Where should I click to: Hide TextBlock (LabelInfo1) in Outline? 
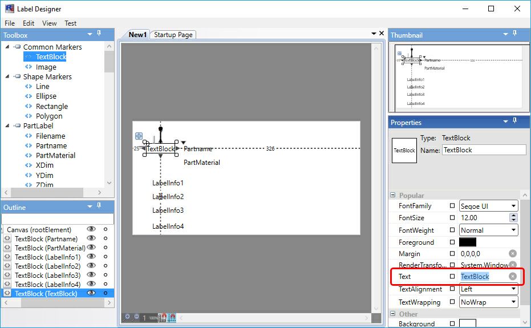pyautogui.click(x=91, y=257)
